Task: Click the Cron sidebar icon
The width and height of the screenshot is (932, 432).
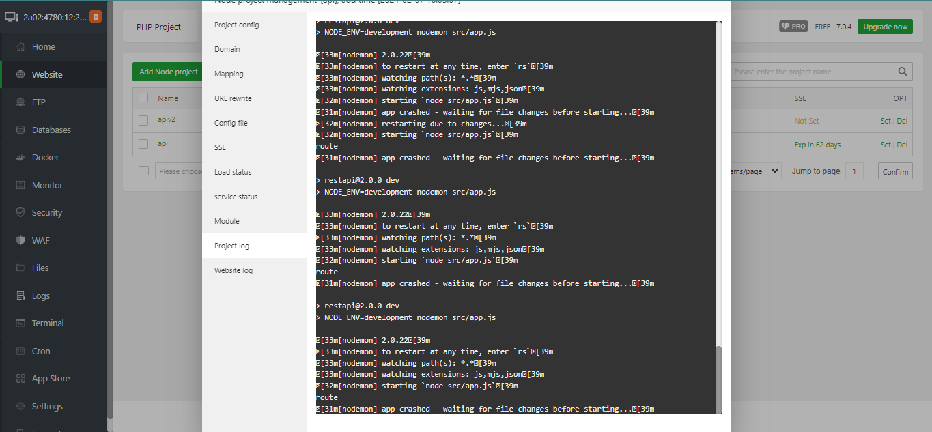Action: point(20,351)
